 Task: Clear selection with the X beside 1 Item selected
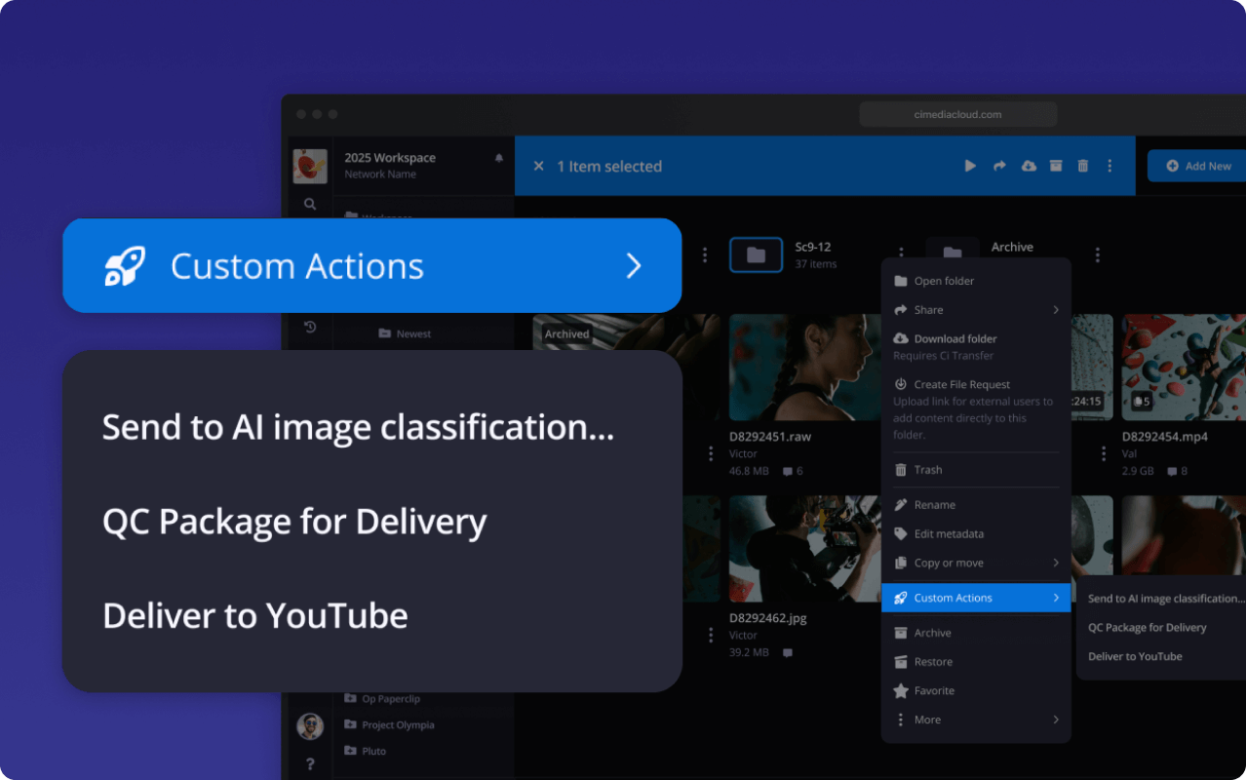tap(538, 167)
